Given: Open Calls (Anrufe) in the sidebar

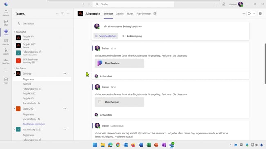Looking at the screenshot, I should click(x=6, y=51).
